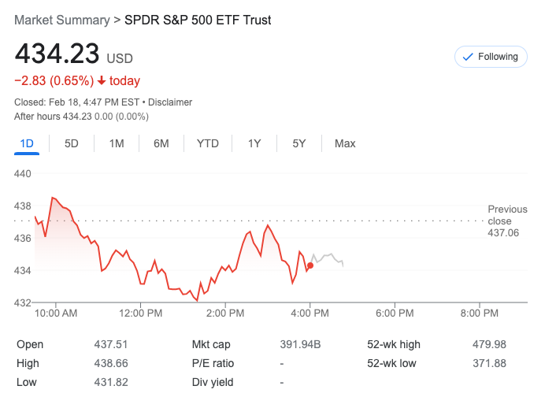This screenshot has height=397, width=545.
Task: Click the Market Summary breadcrumb link
Action: click(x=61, y=20)
